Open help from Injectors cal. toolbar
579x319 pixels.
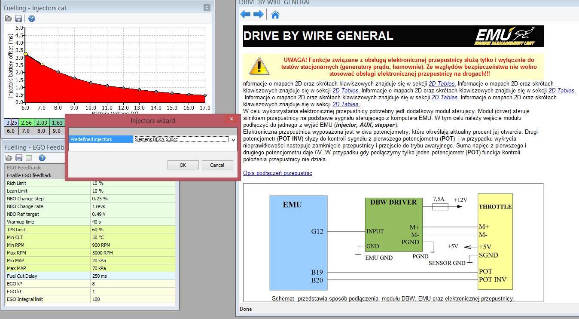pyautogui.click(x=31, y=18)
